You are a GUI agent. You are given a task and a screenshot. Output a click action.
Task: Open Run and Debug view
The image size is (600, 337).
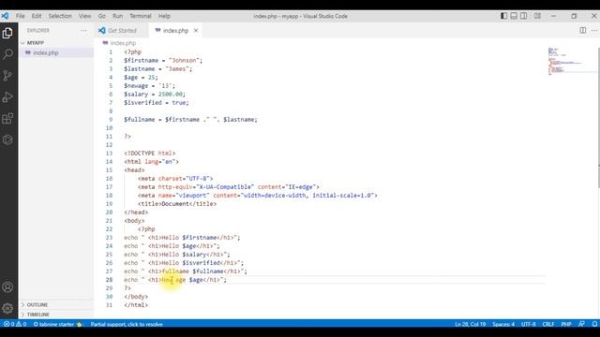(7, 97)
